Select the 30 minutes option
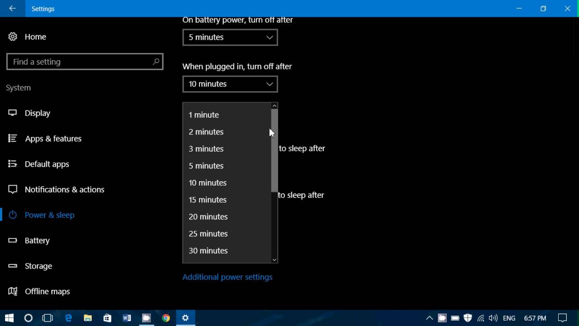Image resolution: width=579 pixels, height=326 pixels. pos(227,251)
